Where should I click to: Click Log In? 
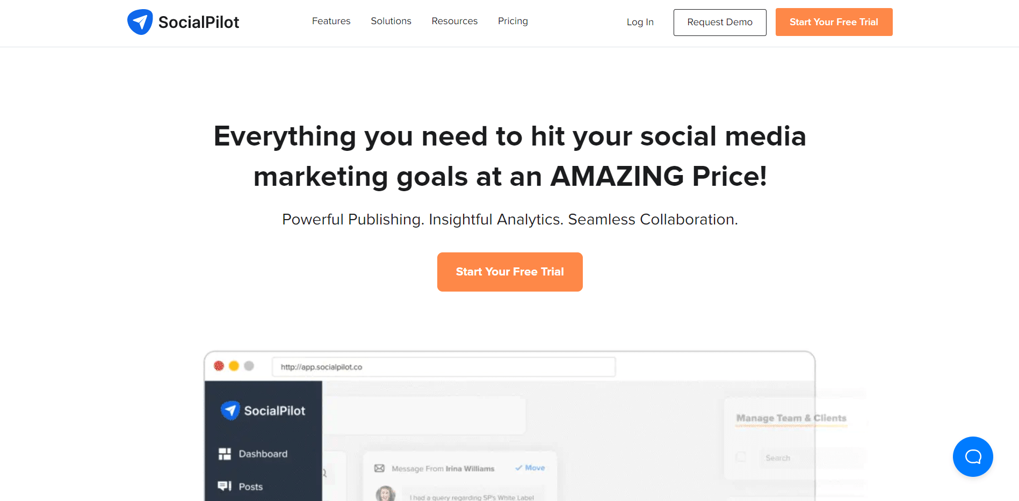coord(640,22)
